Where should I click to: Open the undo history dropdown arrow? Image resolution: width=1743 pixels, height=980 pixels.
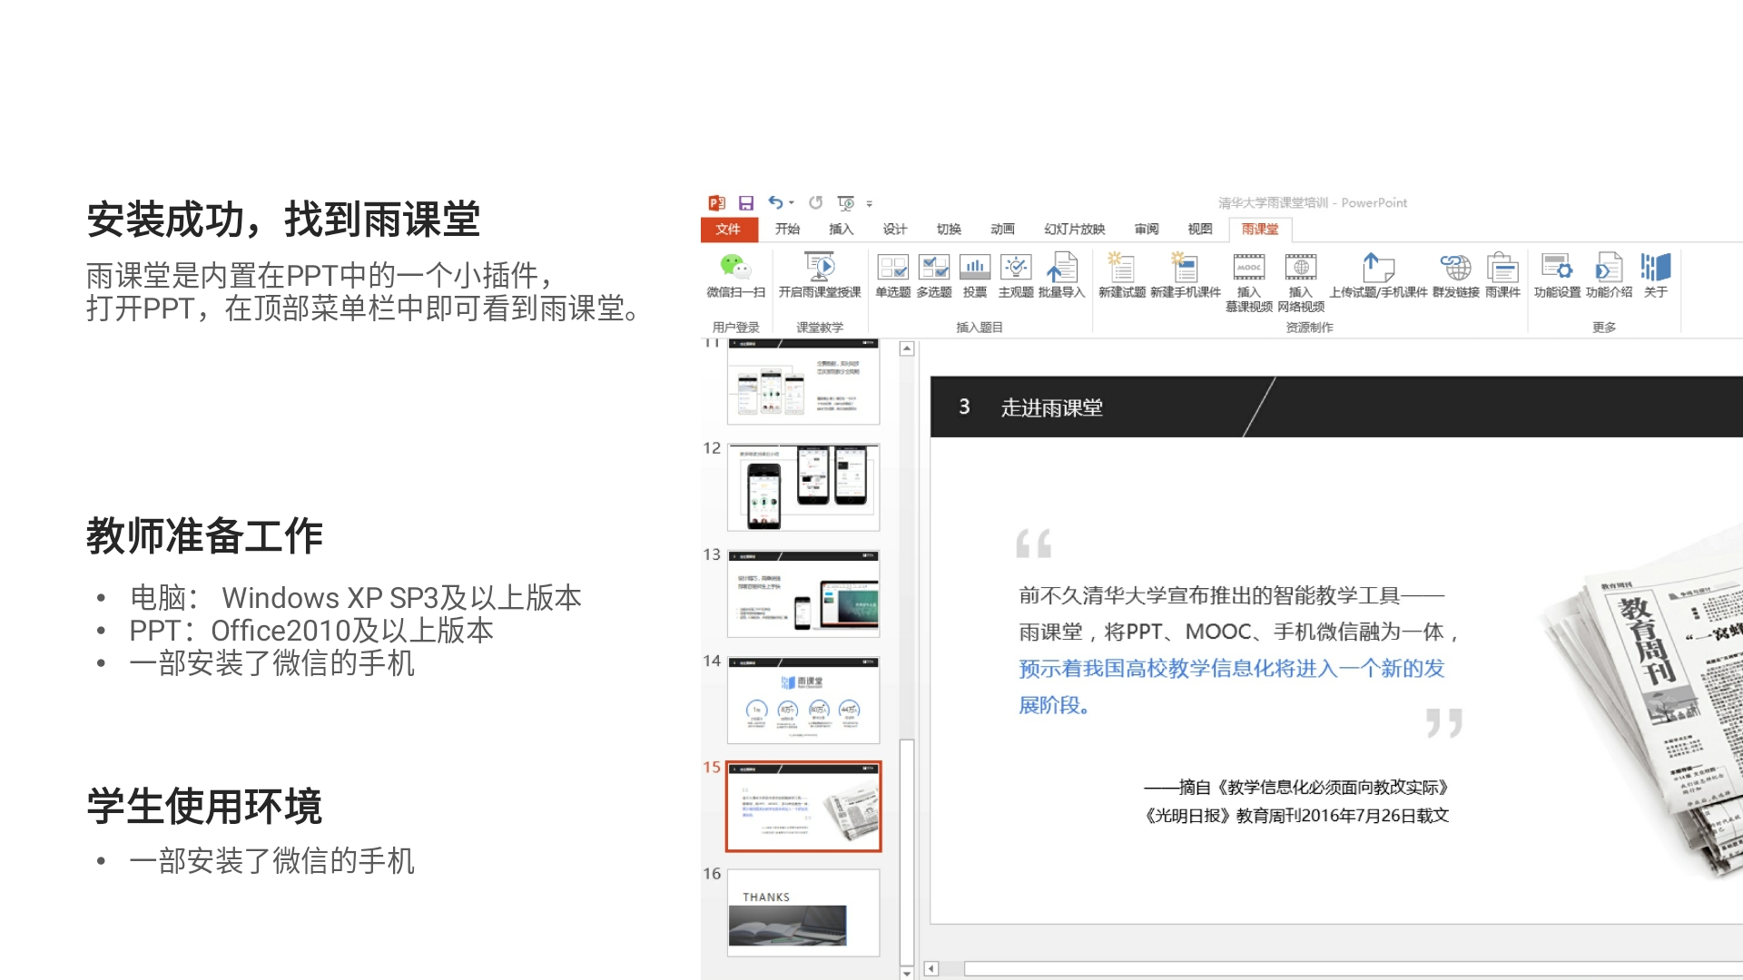792,203
